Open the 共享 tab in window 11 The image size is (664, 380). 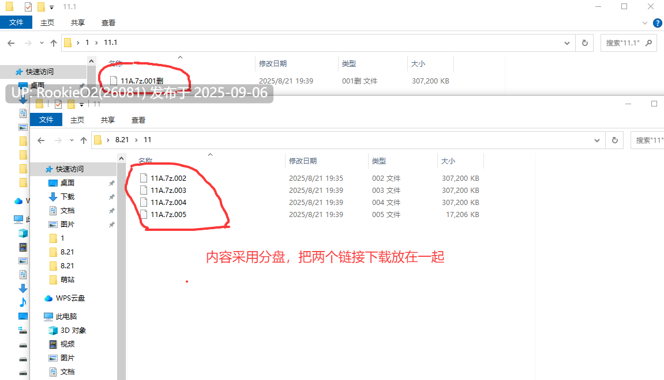107,120
